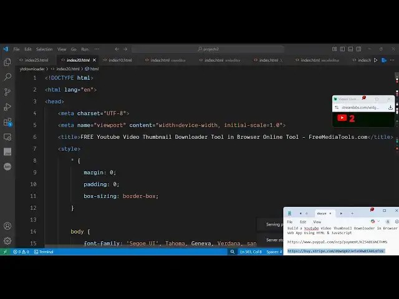Toggle the bottom panel
399x299 pixels.
(x=350, y=49)
